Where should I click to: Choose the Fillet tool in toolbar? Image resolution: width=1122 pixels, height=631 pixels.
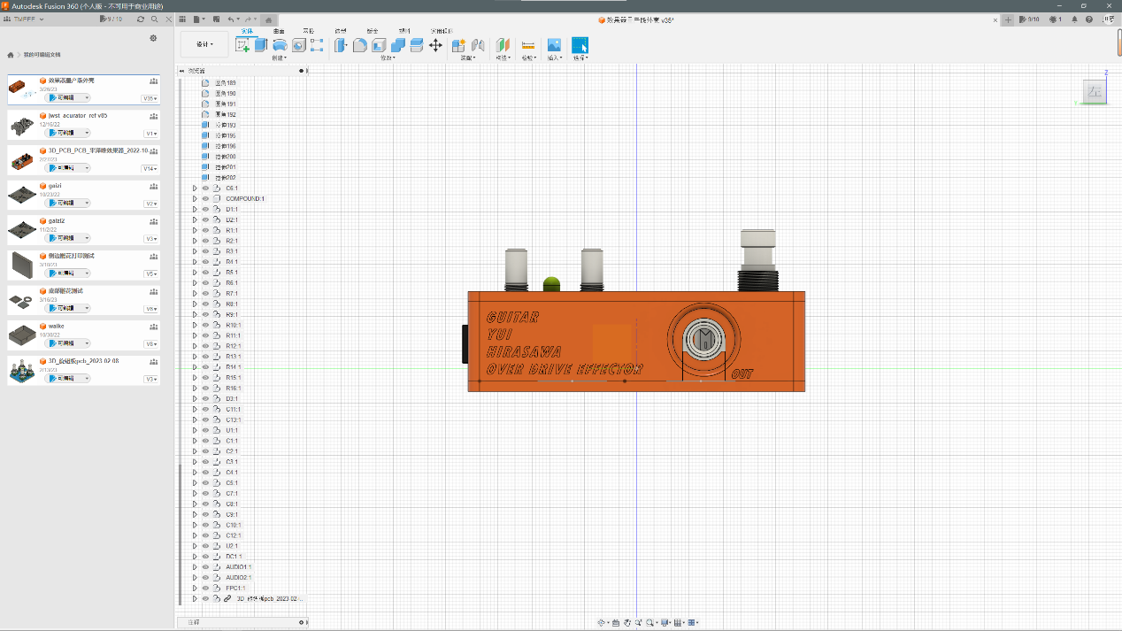coord(360,45)
